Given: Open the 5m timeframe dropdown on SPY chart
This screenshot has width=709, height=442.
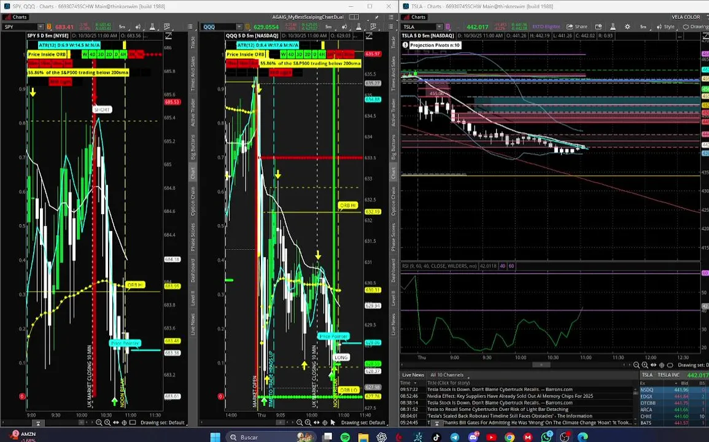Looking at the screenshot, I should point(122,26).
